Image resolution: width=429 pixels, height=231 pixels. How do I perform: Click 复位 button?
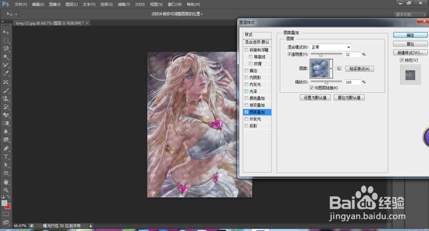click(410, 44)
